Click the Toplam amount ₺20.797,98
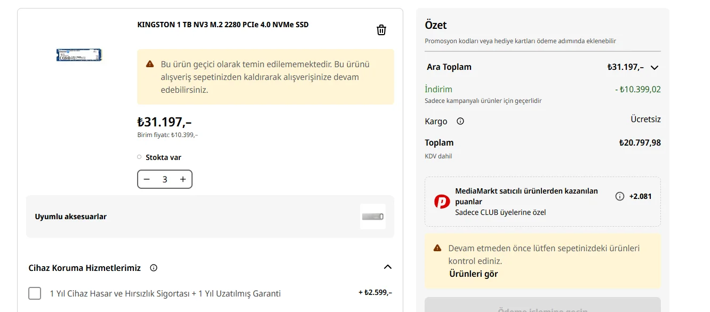This screenshot has width=710, height=312. pos(640,142)
